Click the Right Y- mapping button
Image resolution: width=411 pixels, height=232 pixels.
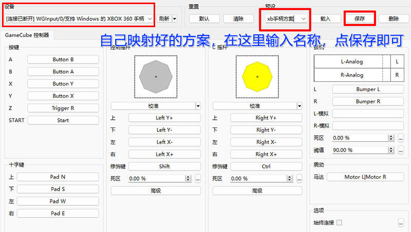[266, 130]
